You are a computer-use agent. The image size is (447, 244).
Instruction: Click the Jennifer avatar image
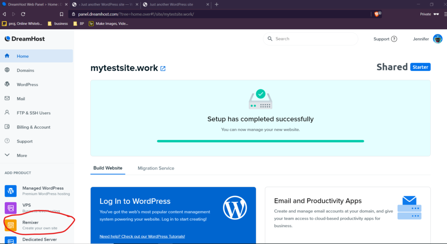(x=437, y=39)
